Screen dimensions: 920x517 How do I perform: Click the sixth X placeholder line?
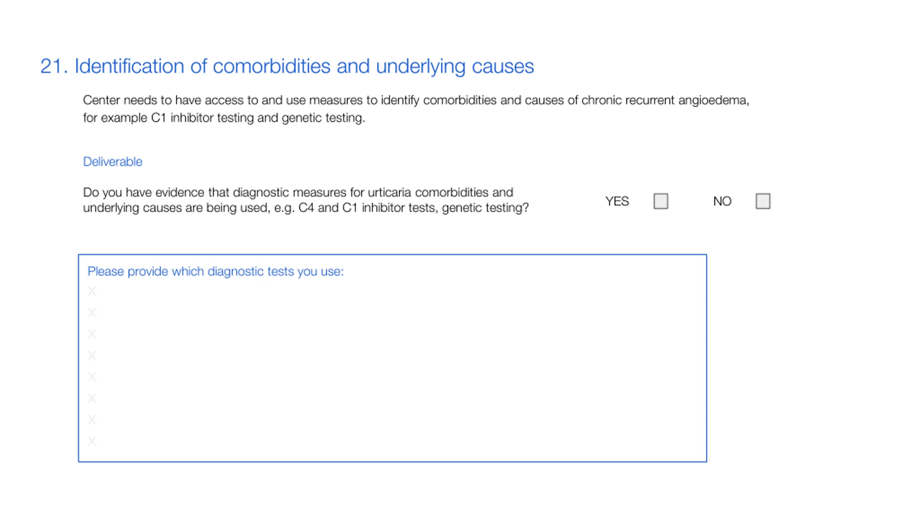[x=92, y=398]
